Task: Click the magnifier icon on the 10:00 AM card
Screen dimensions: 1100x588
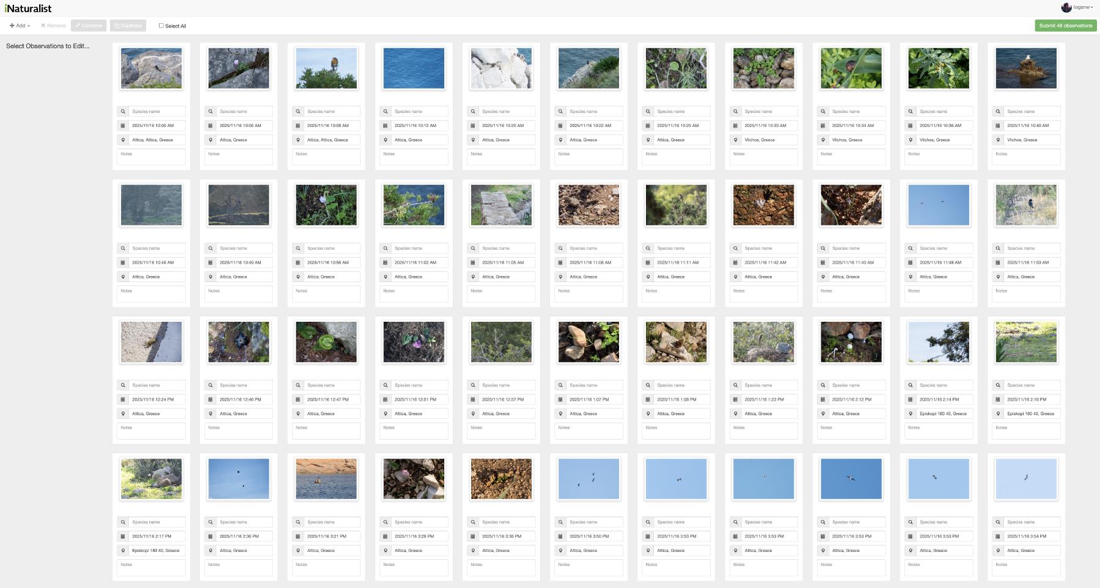Action: tap(123, 112)
